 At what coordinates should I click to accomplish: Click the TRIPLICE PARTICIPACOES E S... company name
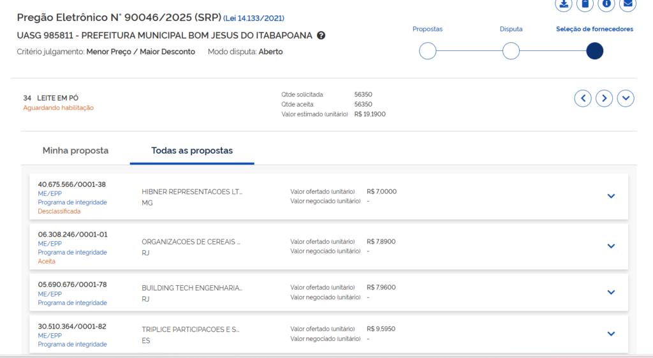coord(190,329)
